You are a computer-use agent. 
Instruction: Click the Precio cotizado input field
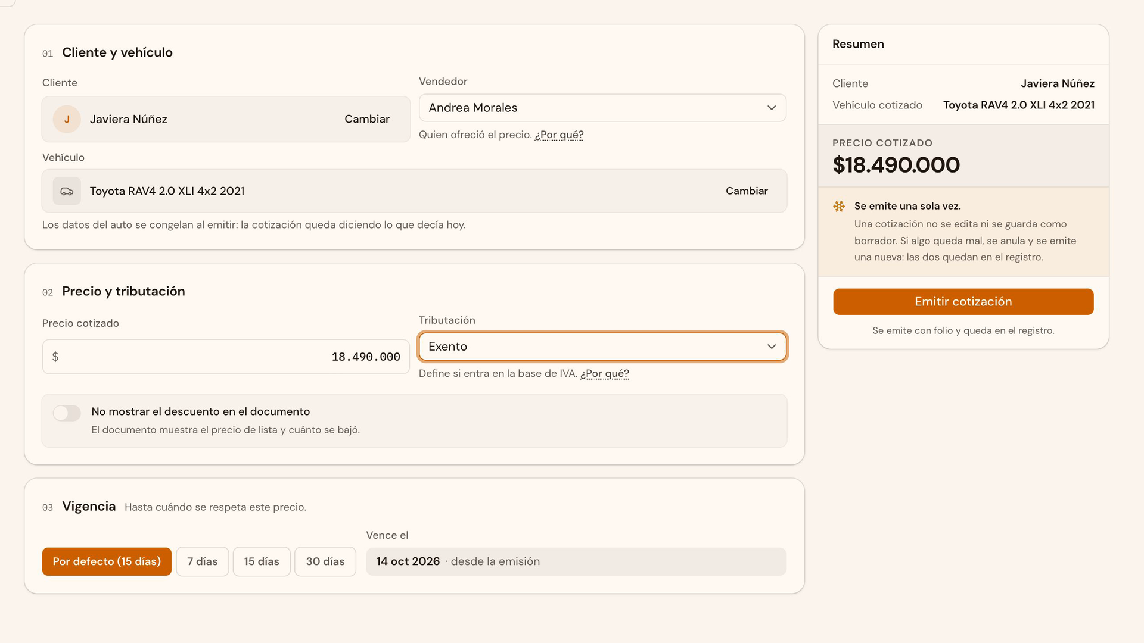click(x=226, y=357)
